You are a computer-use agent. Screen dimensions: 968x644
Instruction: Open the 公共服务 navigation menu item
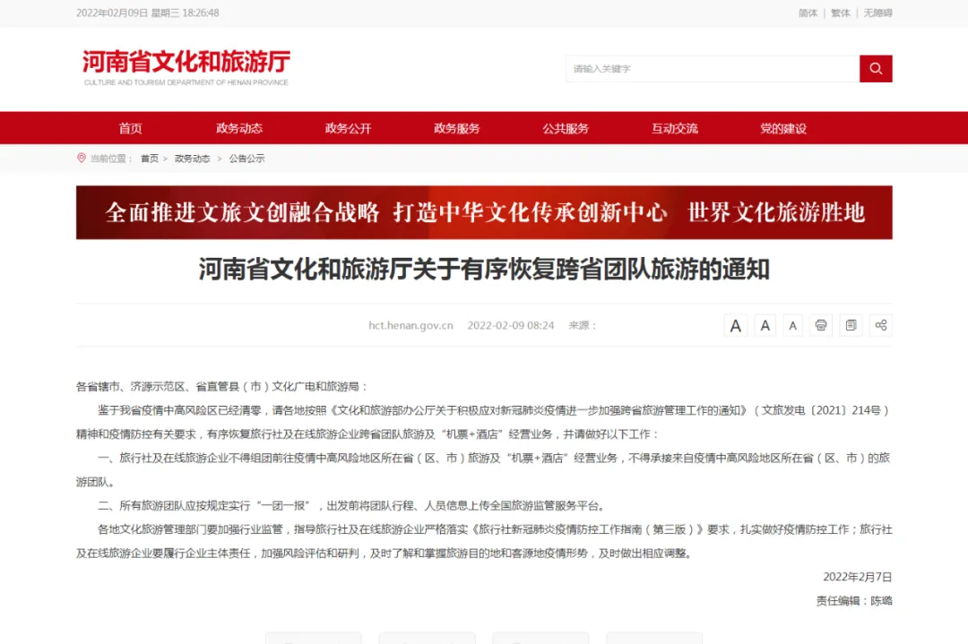pos(566,128)
